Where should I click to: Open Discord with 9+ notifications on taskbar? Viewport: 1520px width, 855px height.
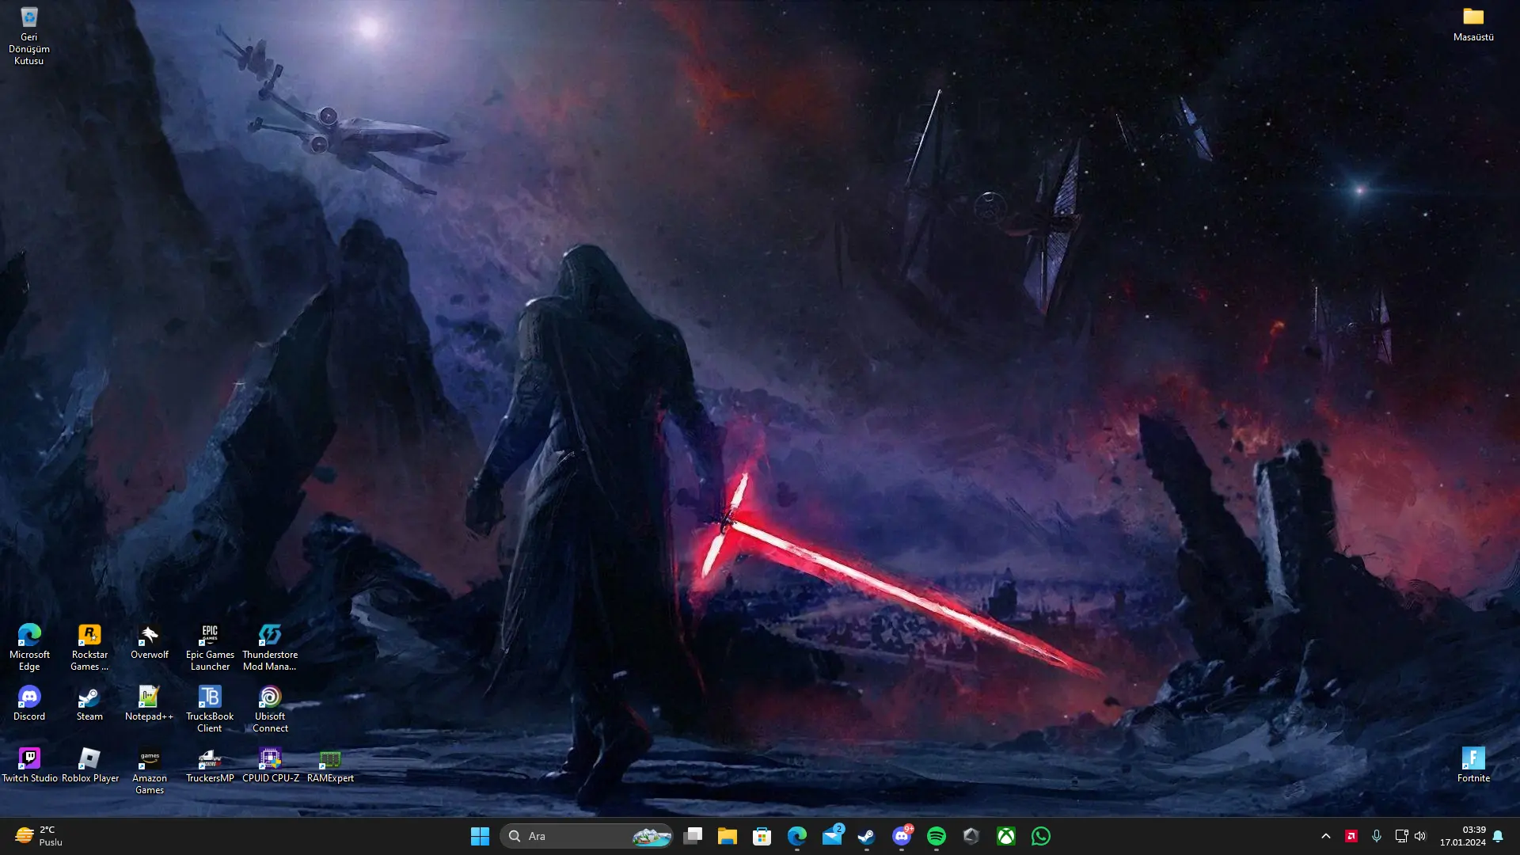point(902,836)
